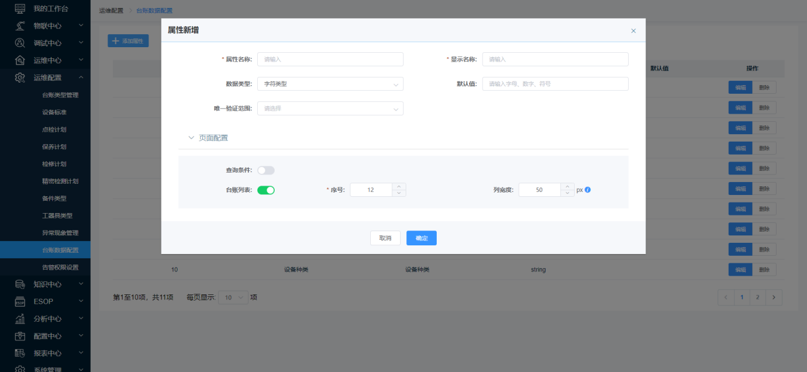Close the 属性新增 dialog
Screen dimensions: 807x372
pyautogui.click(x=633, y=30)
